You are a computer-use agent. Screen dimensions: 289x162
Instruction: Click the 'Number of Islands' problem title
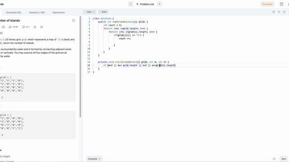(x=10, y=21)
